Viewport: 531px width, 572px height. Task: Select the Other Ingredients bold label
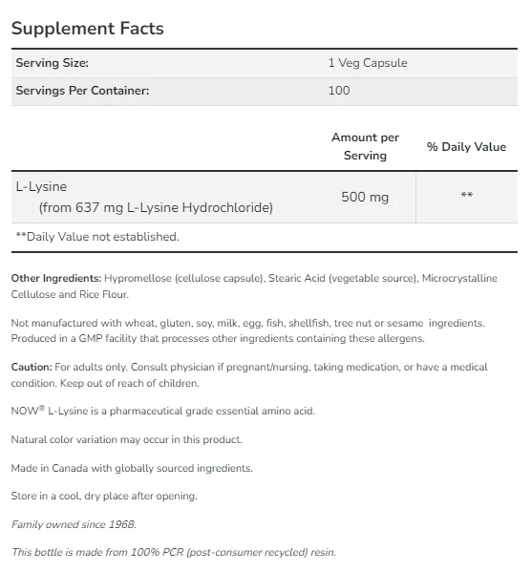[56, 278]
